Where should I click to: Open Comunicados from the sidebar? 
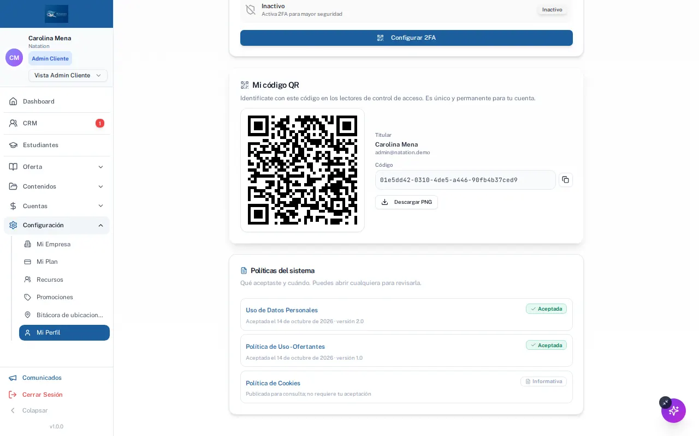click(x=42, y=378)
